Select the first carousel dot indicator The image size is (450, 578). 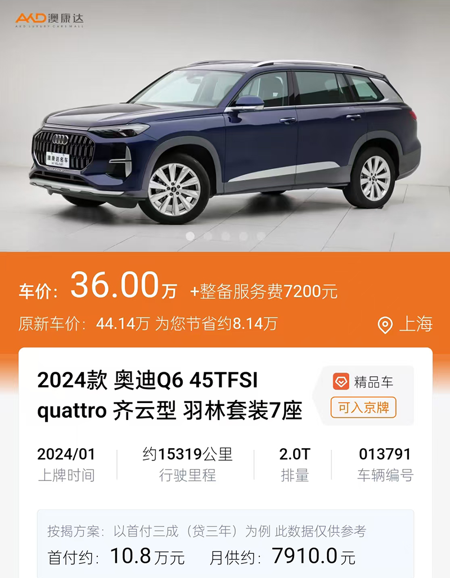[x=190, y=236]
